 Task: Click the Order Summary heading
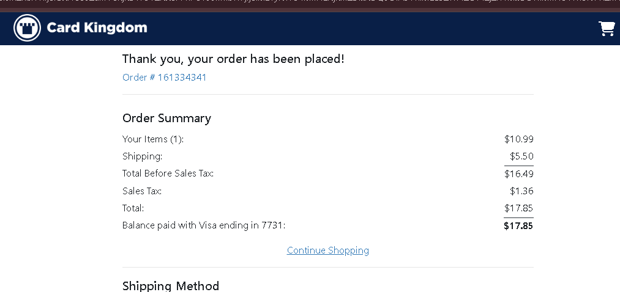tap(166, 119)
